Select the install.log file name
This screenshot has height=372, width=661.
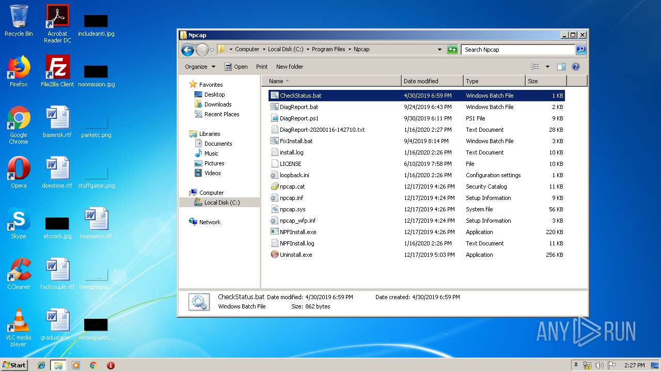[x=292, y=152]
